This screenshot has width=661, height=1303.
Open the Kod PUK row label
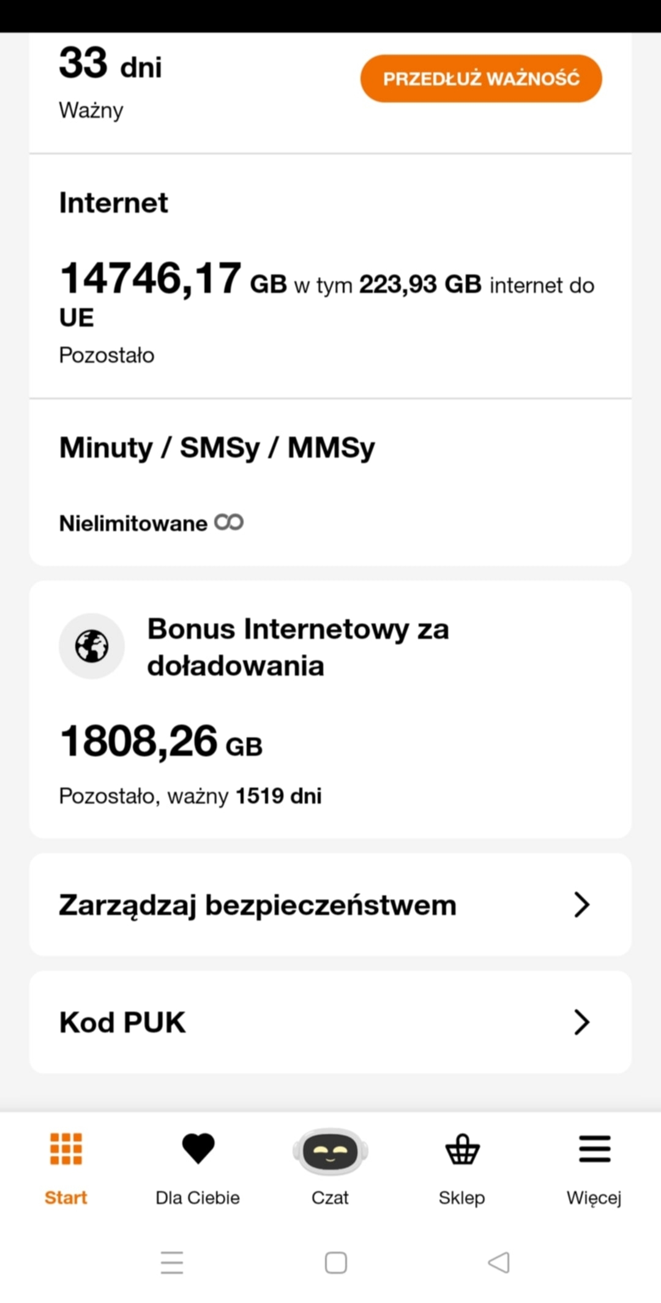click(x=122, y=1023)
